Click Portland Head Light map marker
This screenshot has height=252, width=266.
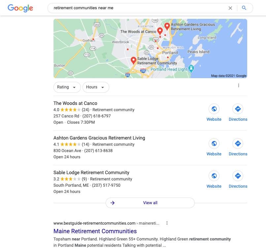191,69
